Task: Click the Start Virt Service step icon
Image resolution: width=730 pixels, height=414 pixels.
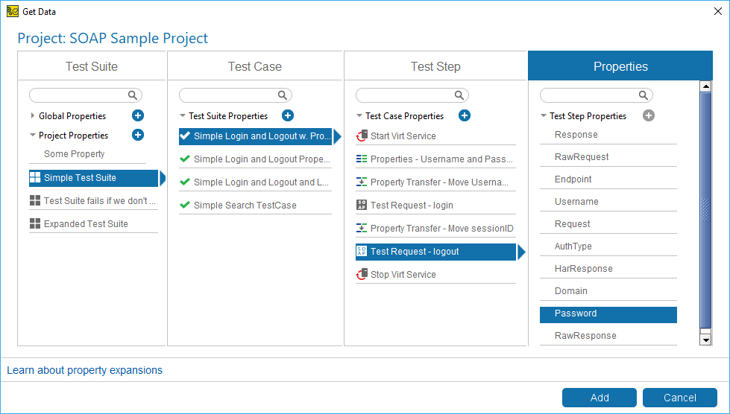Action: pyautogui.click(x=362, y=136)
